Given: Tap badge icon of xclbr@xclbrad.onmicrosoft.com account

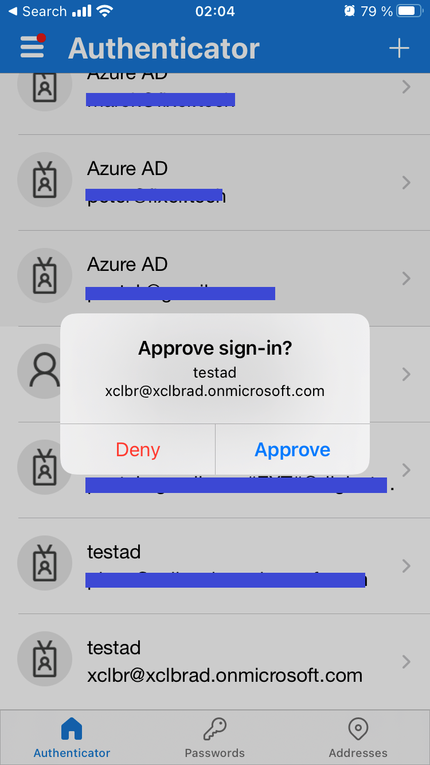Looking at the screenshot, I should click(45, 662).
